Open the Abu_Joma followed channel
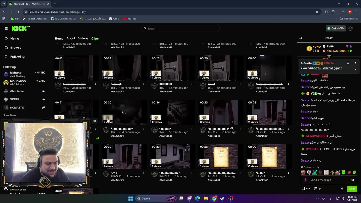This screenshot has width=361, height=203. tap(24, 91)
